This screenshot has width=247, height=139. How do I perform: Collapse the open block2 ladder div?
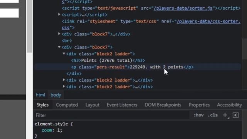click(64, 54)
